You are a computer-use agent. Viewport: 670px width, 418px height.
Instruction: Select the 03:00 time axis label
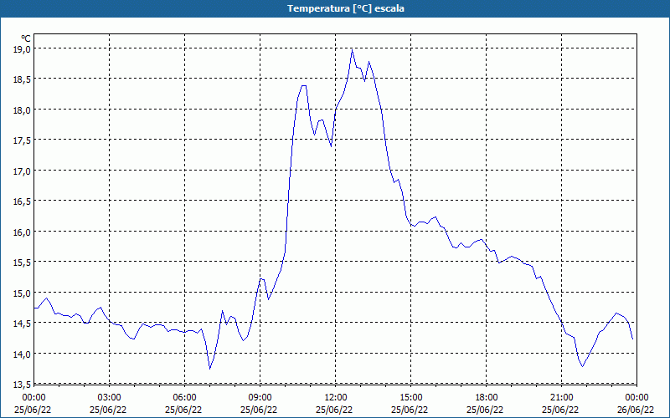(x=109, y=398)
